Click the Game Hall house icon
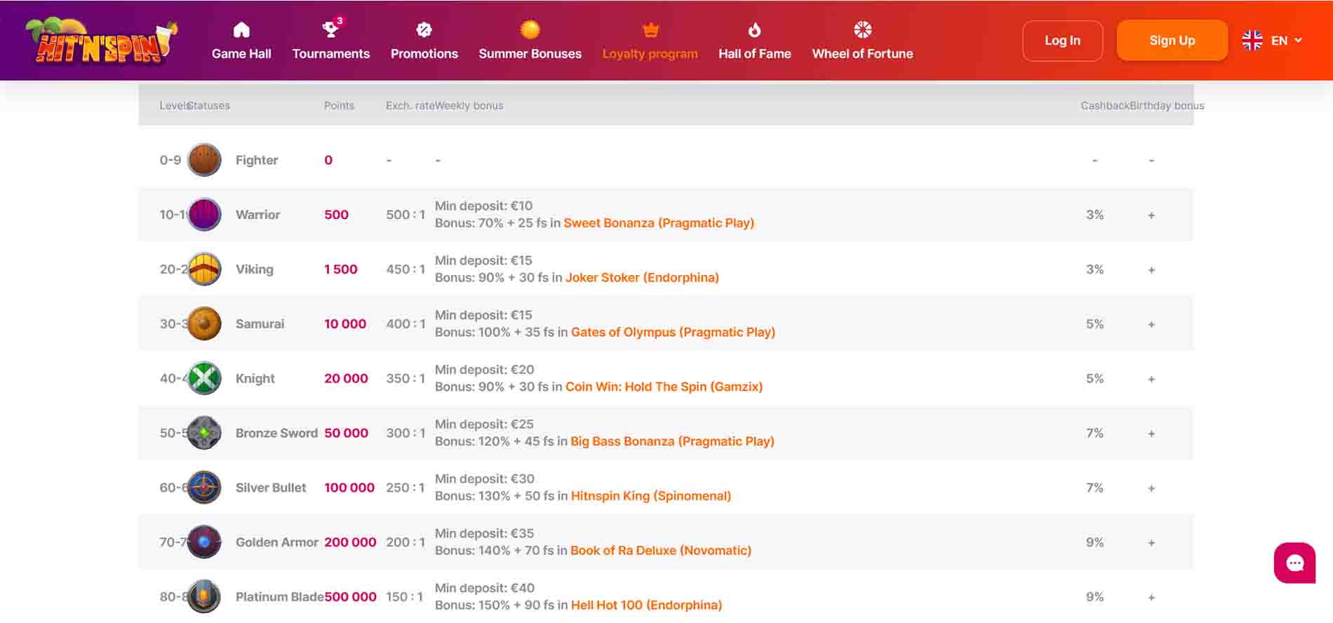The height and width of the screenshot is (623, 1333). (241, 29)
